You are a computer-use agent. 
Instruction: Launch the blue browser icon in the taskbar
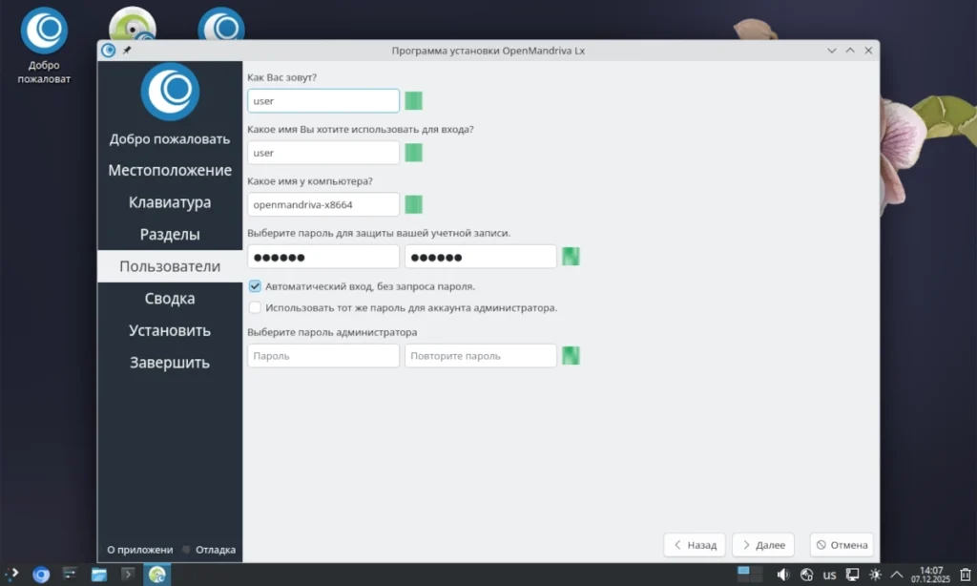pyautogui.click(x=41, y=575)
